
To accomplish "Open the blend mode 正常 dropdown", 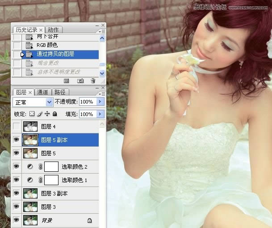I will click(x=49, y=102).
